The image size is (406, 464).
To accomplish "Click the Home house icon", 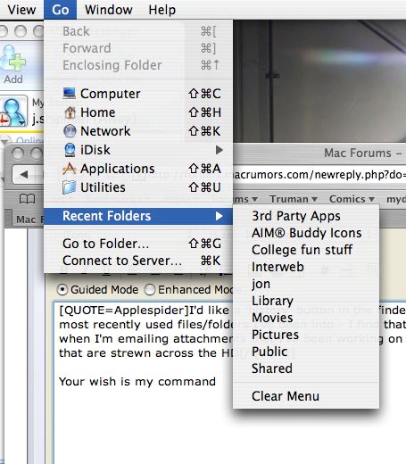I will click(70, 112).
